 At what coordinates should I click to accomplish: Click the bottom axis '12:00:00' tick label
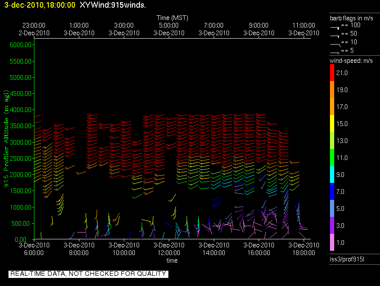(169, 253)
